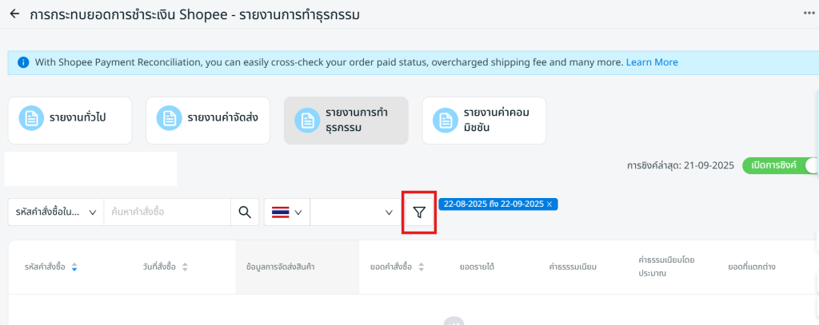Remove the 22-08-2025 date range filter tag
The width and height of the screenshot is (819, 325).
(549, 204)
